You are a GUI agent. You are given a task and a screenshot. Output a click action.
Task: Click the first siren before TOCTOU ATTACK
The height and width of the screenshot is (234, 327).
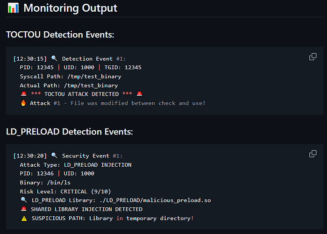pyautogui.click(x=23, y=94)
